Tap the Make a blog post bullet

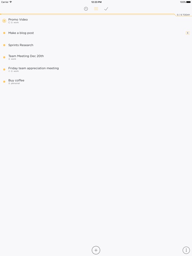click(4, 33)
